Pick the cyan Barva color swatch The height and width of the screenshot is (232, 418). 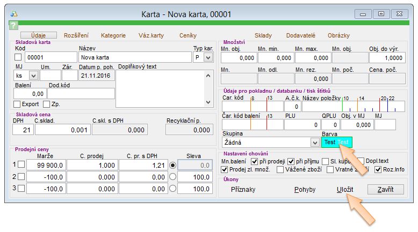tap(336, 143)
